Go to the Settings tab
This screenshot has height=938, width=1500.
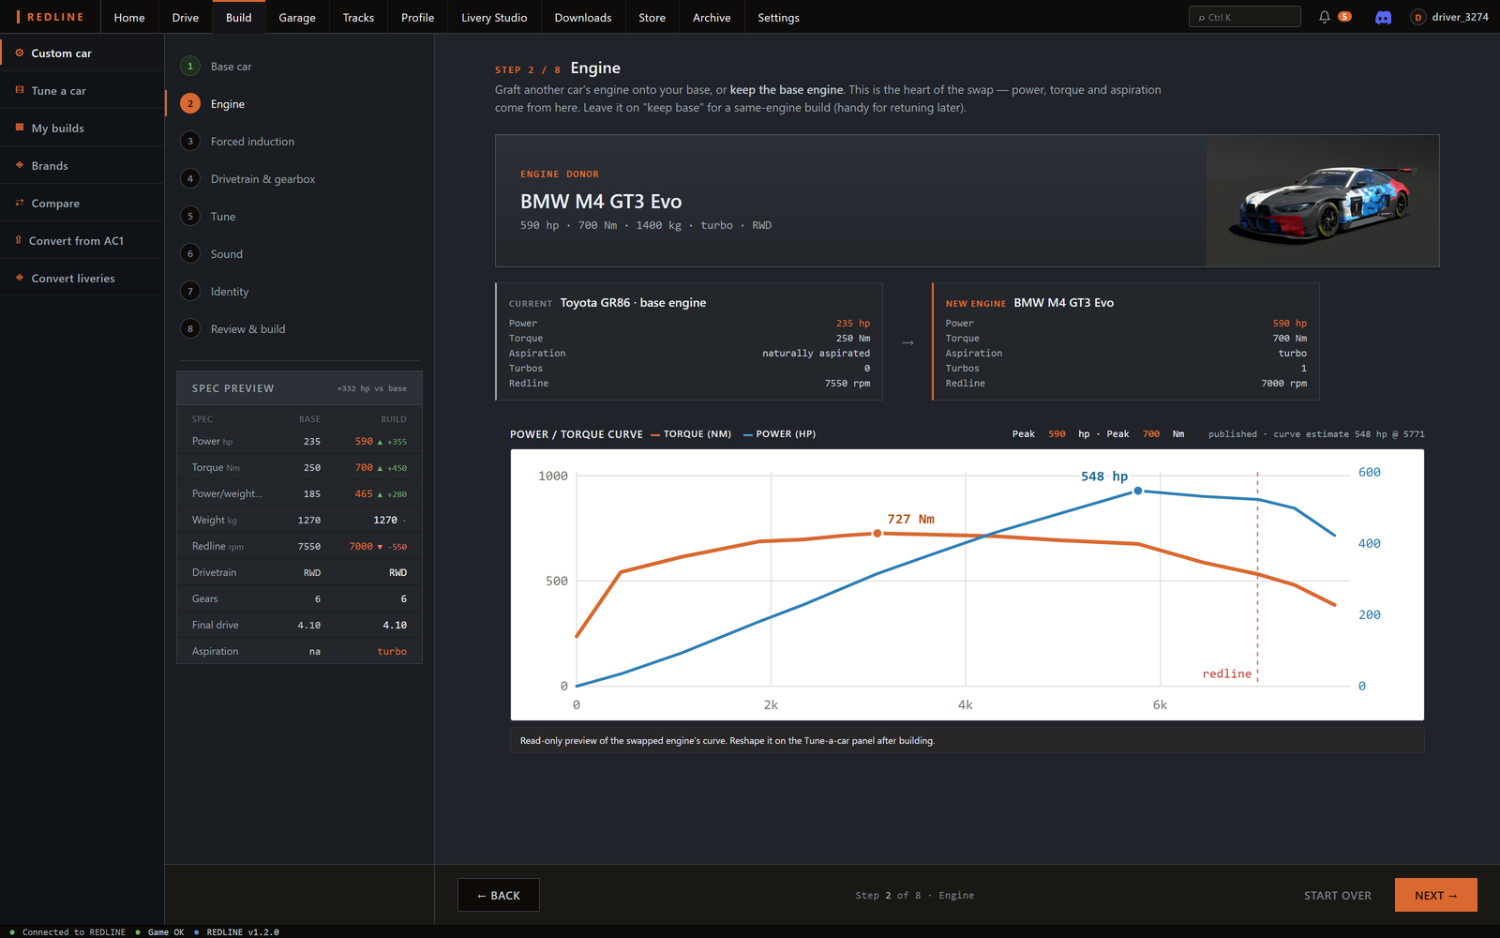[778, 17]
